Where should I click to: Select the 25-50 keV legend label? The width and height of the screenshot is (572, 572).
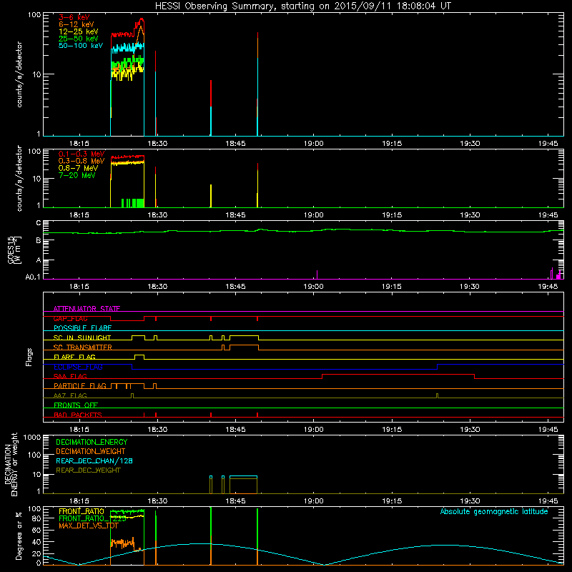tap(78, 39)
